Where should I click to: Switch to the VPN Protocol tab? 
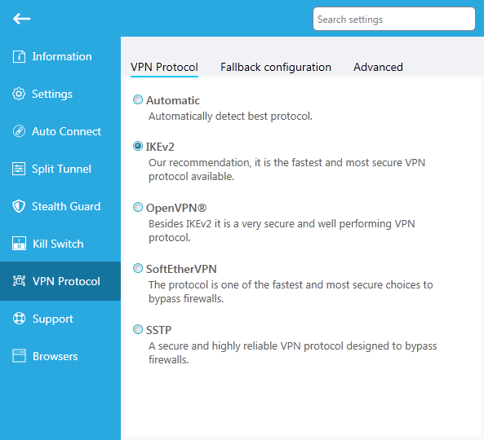pos(164,67)
